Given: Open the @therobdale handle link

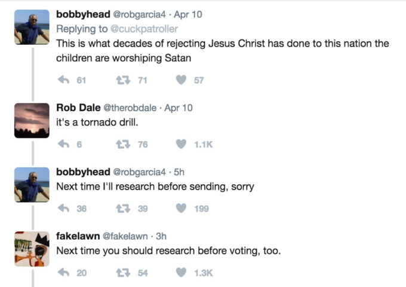Looking at the screenshot, I should coord(130,108).
